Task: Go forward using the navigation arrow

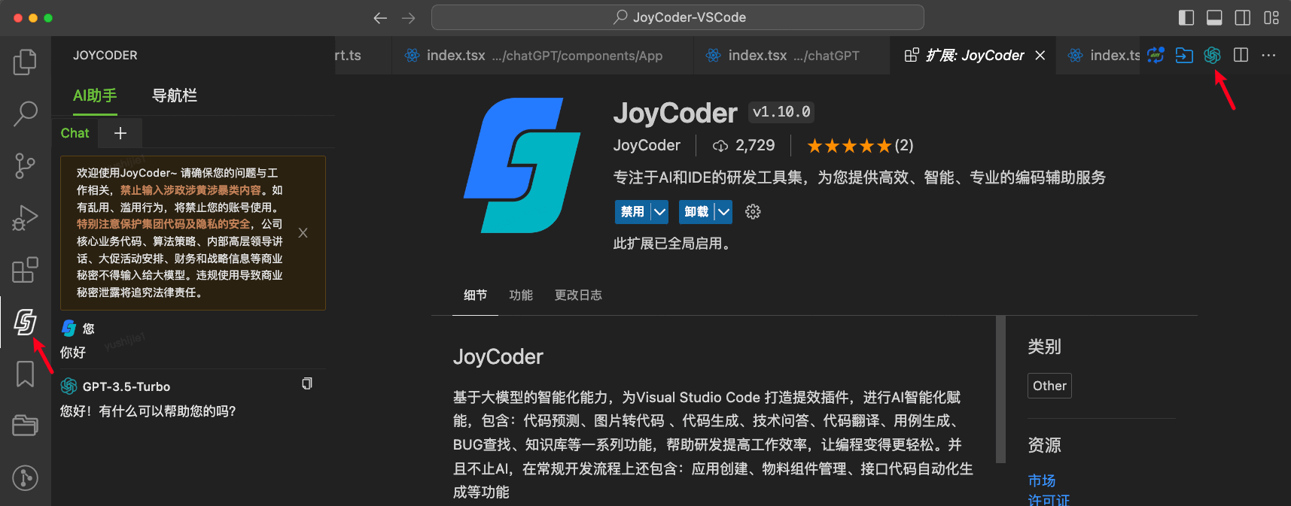Action: pyautogui.click(x=409, y=18)
